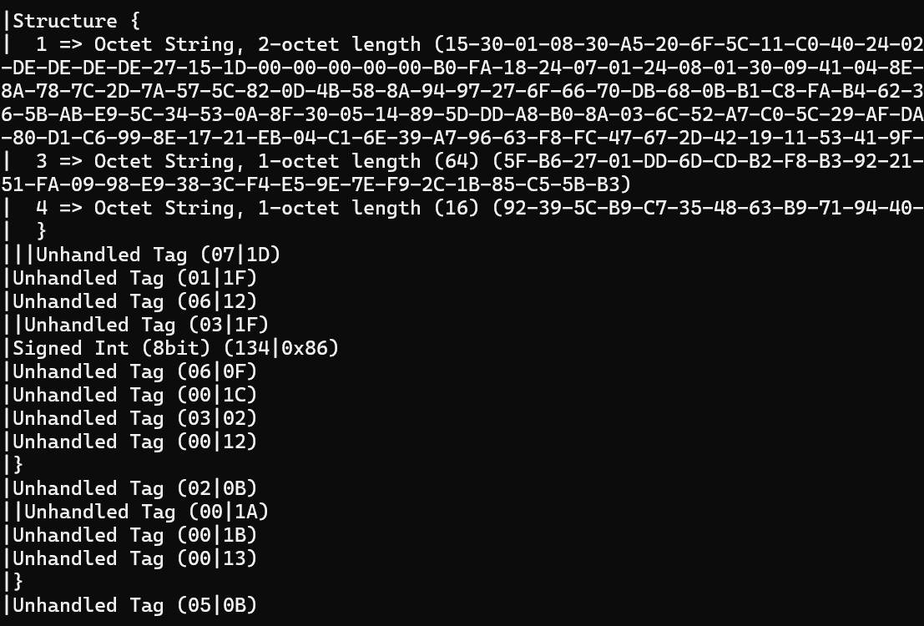Click the Unhandled Tag (02|0B) line
Viewport: 924px width, 626px height.
pyautogui.click(x=134, y=488)
